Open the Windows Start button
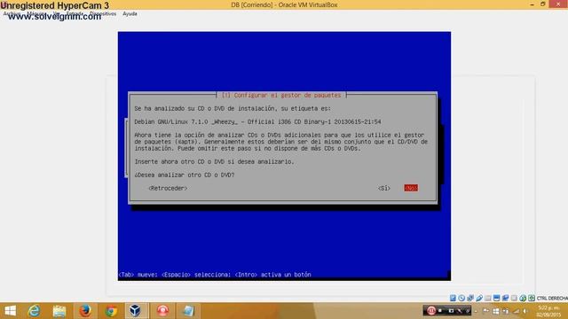This screenshot has height=319, width=568. coord(10,311)
